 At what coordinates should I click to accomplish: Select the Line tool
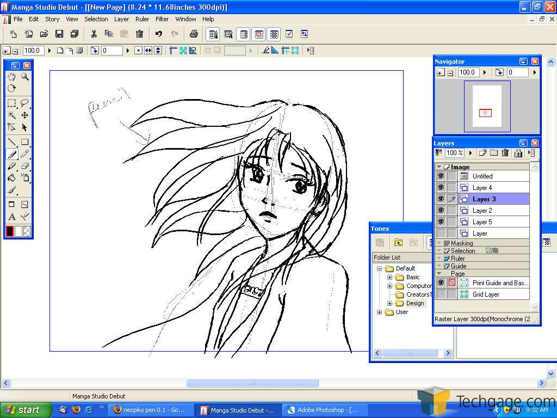(12, 142)
